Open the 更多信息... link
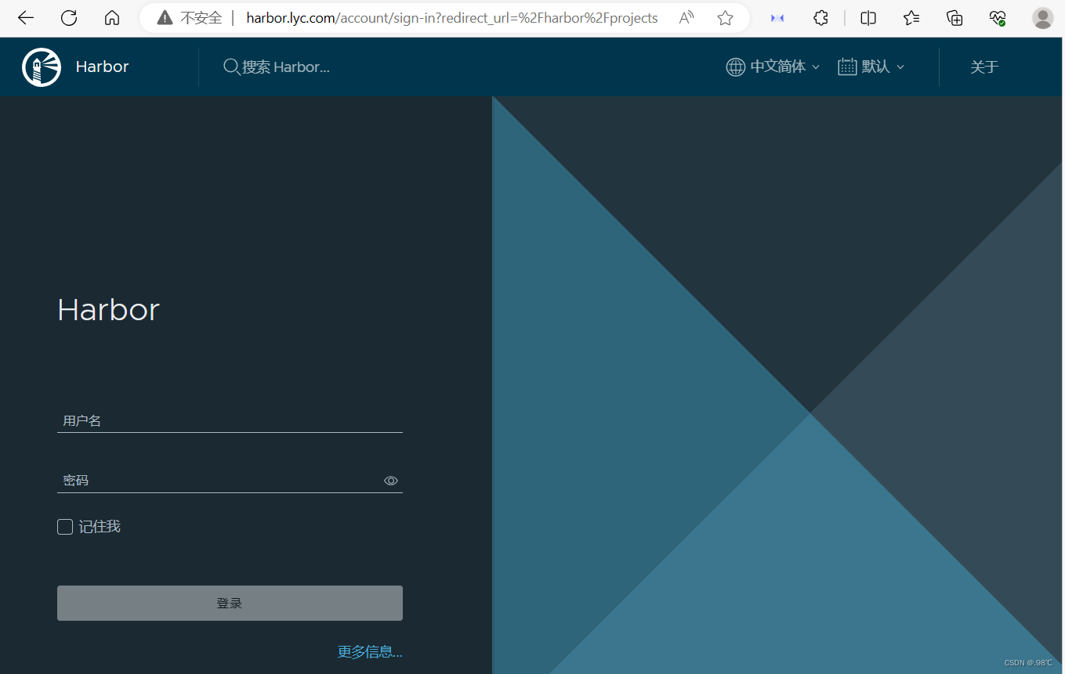This screenshot has height=674, width=1065. coord(370,651)
